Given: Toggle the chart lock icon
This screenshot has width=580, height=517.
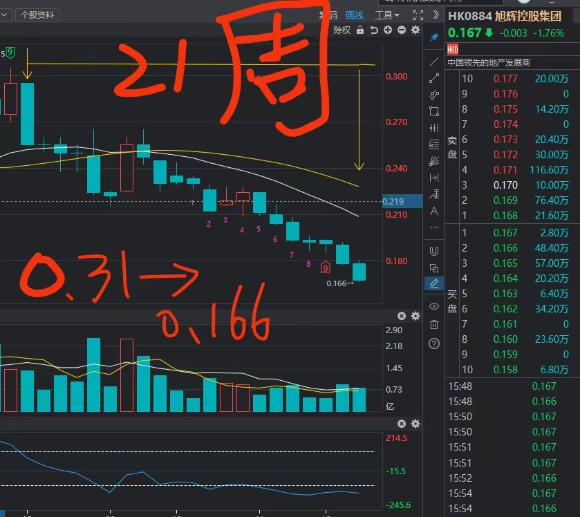Looking at the screenshot, I should pyautogui.click(x=360, y=30).
